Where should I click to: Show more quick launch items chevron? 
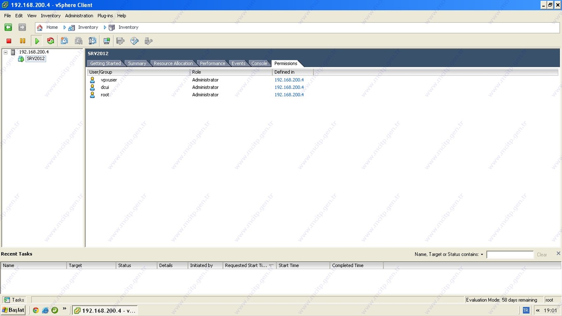[x=64, y=309]
